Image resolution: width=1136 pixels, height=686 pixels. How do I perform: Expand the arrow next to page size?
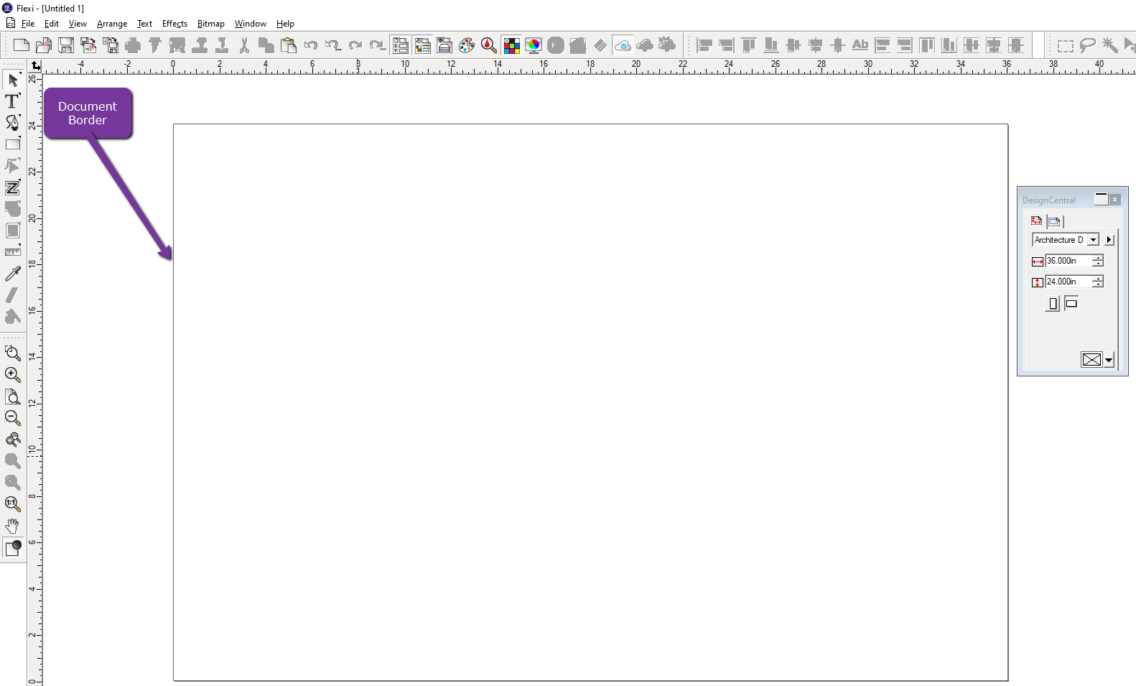tap(1109, 240)
